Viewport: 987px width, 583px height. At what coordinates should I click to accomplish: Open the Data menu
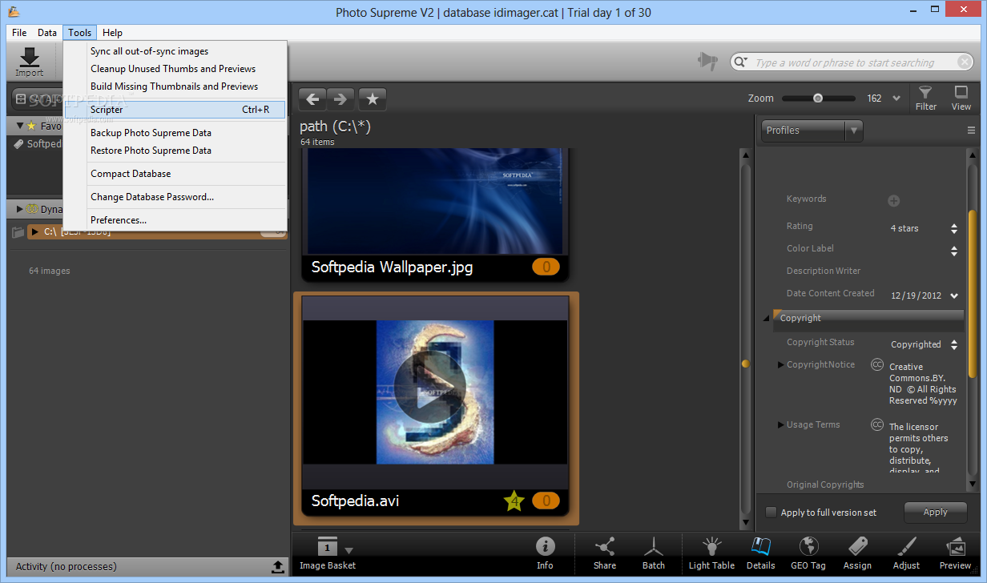point(47,33)
